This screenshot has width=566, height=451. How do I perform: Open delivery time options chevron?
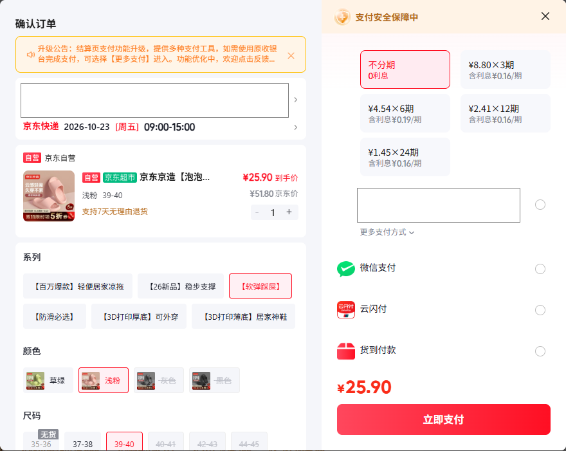pyautogui.click(x=296, y=127)
